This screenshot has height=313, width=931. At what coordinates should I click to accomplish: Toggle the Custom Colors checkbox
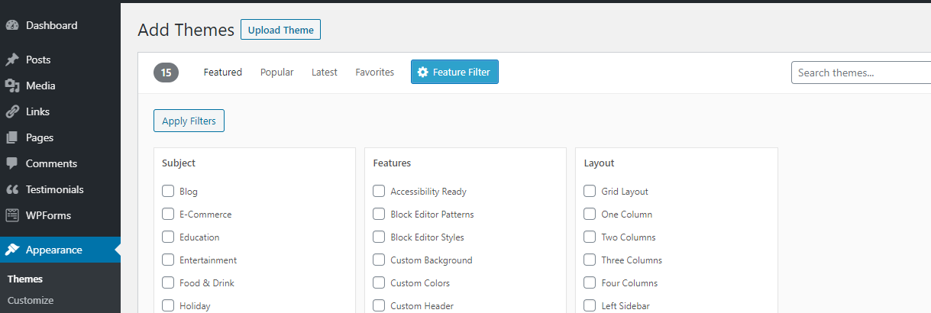[x=379, y=282]
